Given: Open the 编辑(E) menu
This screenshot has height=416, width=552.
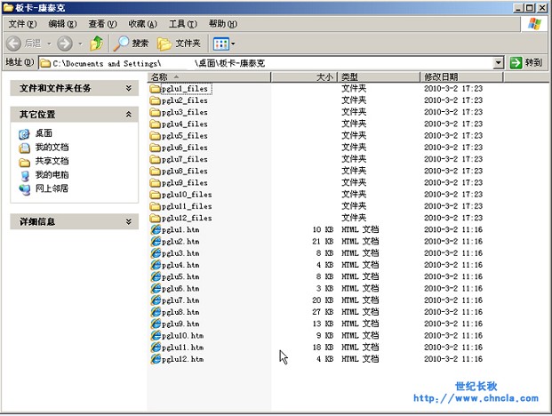Looking at the screenshot, I should point(62,24).
